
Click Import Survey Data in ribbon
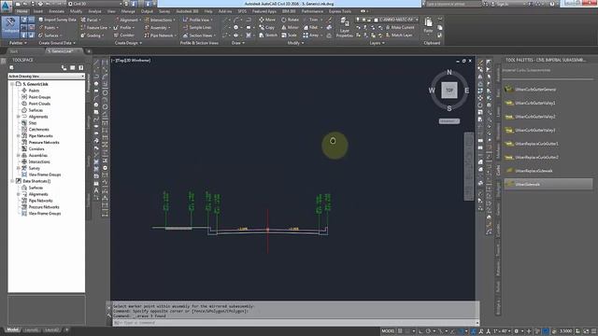(57, 20)
